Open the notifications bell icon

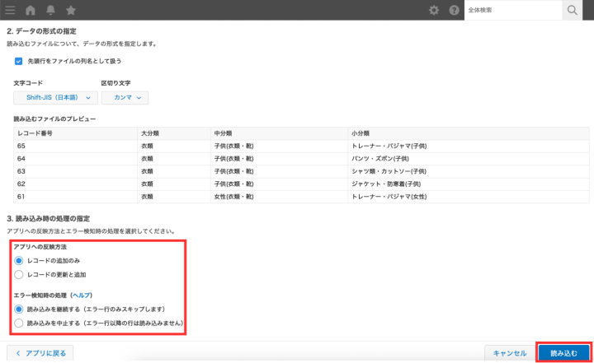point(51,10)
